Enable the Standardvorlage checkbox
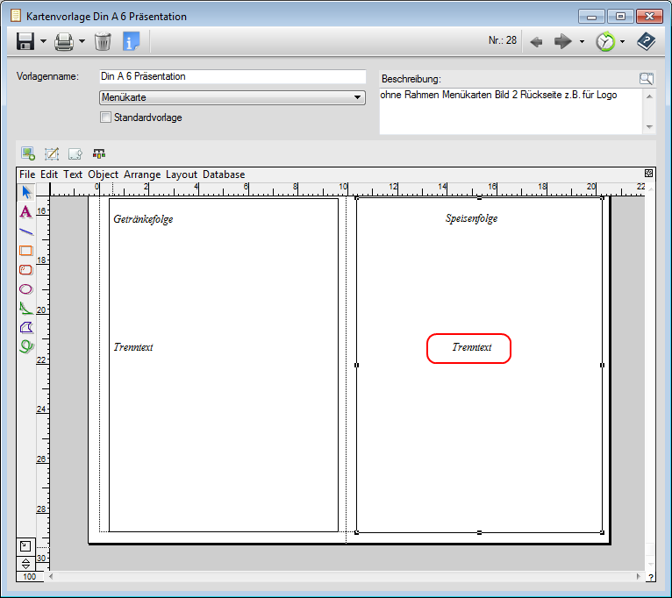This screenshot has width=672, height=598. pos(106,117)
